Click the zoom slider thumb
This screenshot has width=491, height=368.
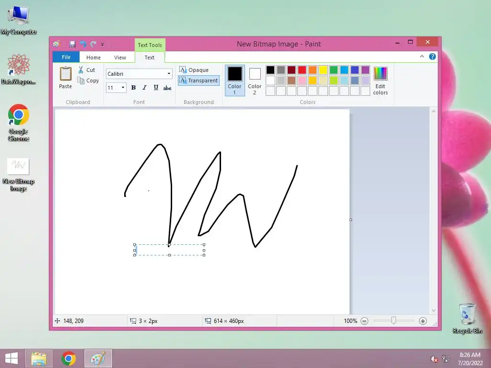tap(394, 321)
